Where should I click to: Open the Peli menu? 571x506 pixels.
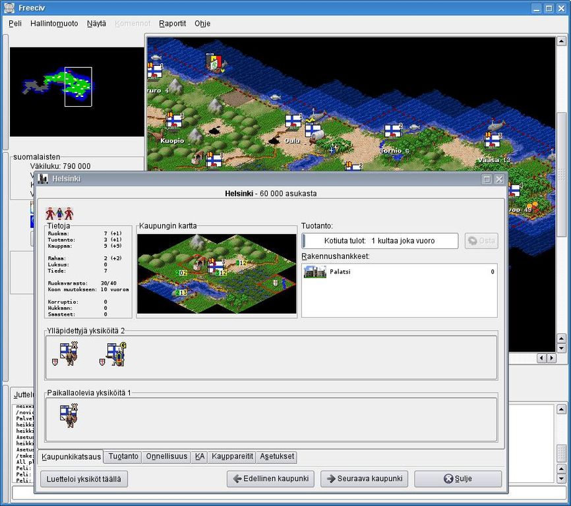point(15,23)
